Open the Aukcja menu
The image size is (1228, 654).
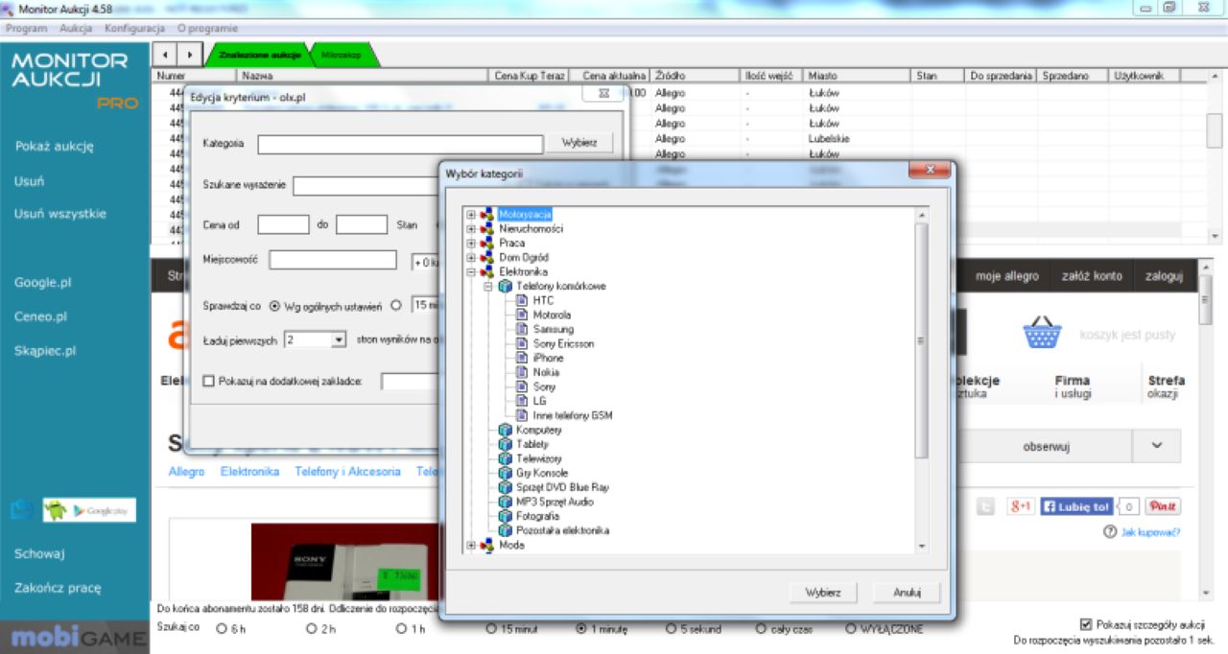click(x=76, y=29)
